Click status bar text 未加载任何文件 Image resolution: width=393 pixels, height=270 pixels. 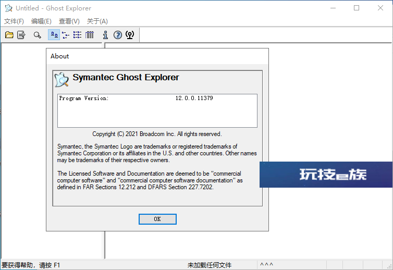[x=210, y=265]
